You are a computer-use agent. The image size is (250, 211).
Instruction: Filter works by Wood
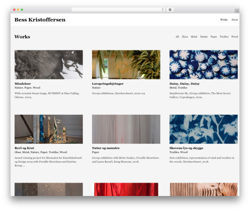click(234, 36)
